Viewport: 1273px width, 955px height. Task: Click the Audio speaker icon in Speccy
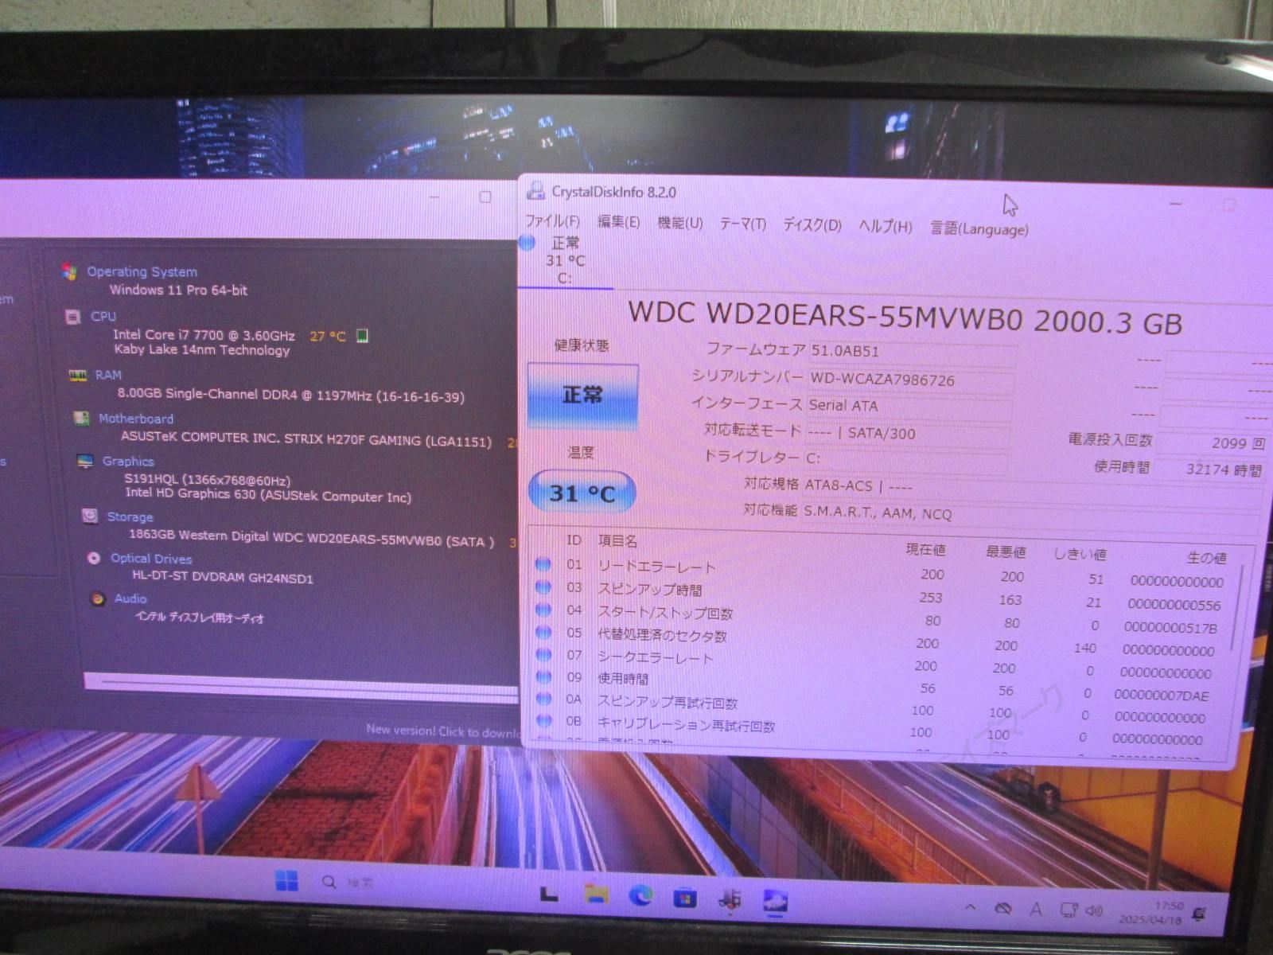tap(98, 598)
